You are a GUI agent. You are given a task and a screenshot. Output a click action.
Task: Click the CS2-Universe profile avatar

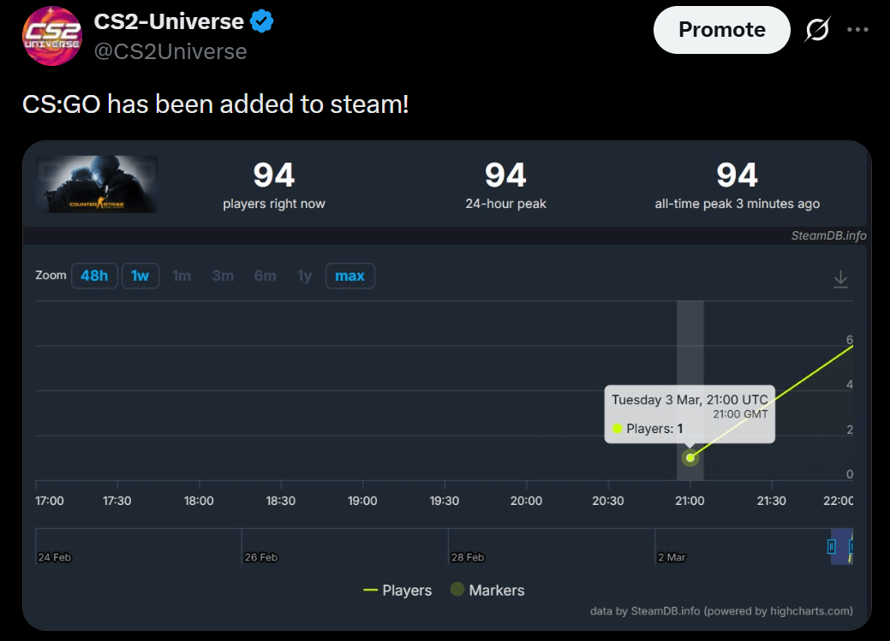51,36
